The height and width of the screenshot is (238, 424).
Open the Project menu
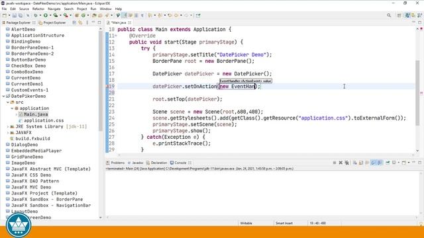[82, 9]
